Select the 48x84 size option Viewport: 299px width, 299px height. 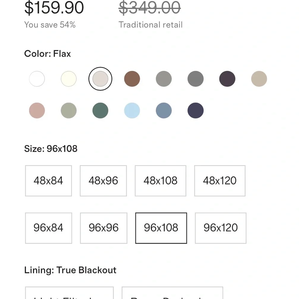48,181
